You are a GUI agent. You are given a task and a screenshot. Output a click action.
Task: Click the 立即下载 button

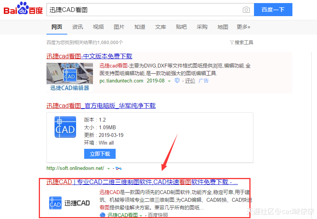[100, 154]
